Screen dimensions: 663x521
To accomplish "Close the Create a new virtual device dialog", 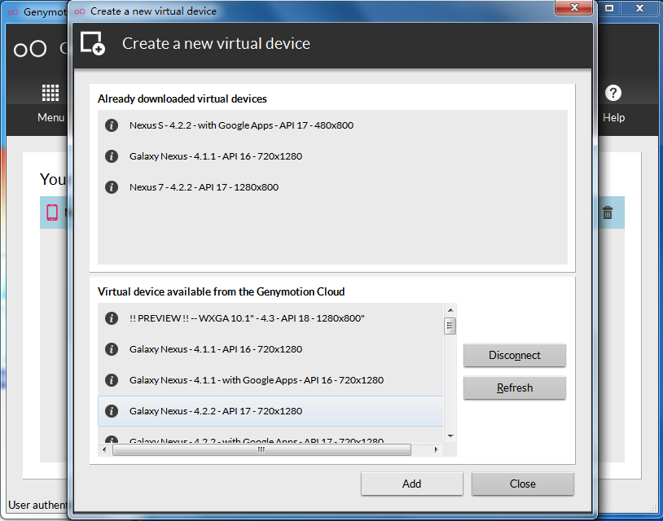I will (x=573, y=7).
